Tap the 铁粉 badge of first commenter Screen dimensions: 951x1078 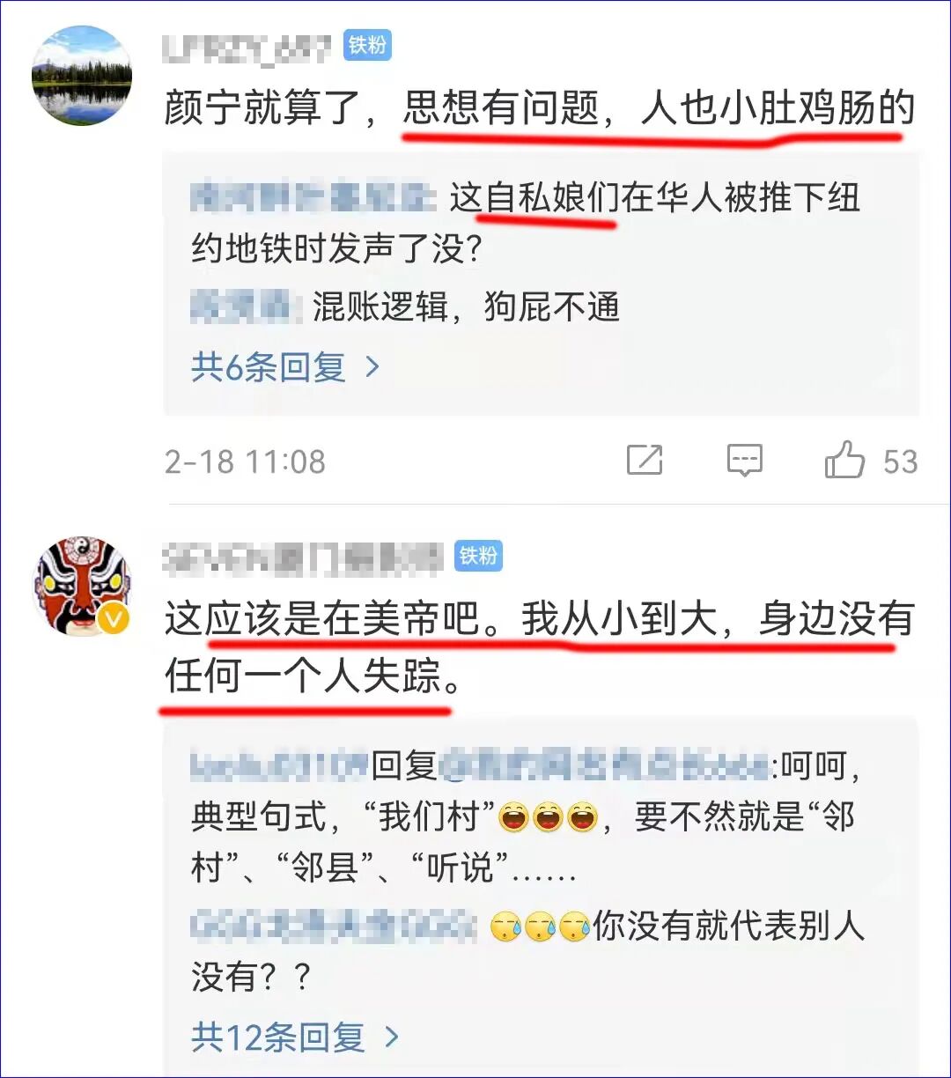[367, 46]
